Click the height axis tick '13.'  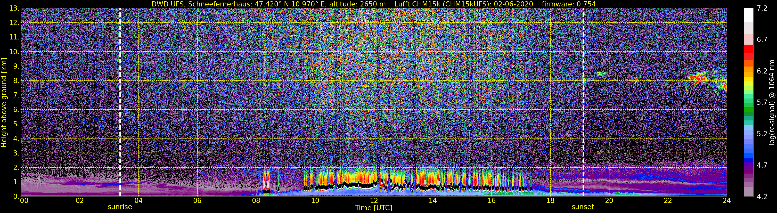click(x=14, y=9)
